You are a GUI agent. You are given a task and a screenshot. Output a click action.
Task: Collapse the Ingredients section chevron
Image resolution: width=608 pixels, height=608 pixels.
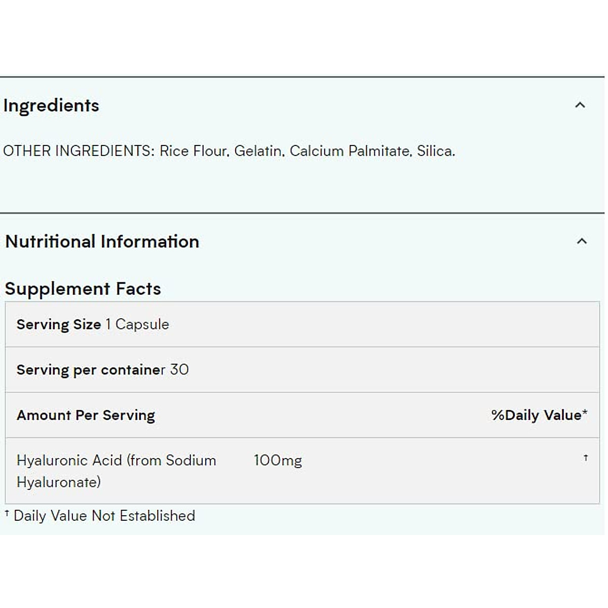tap(580, 105)
